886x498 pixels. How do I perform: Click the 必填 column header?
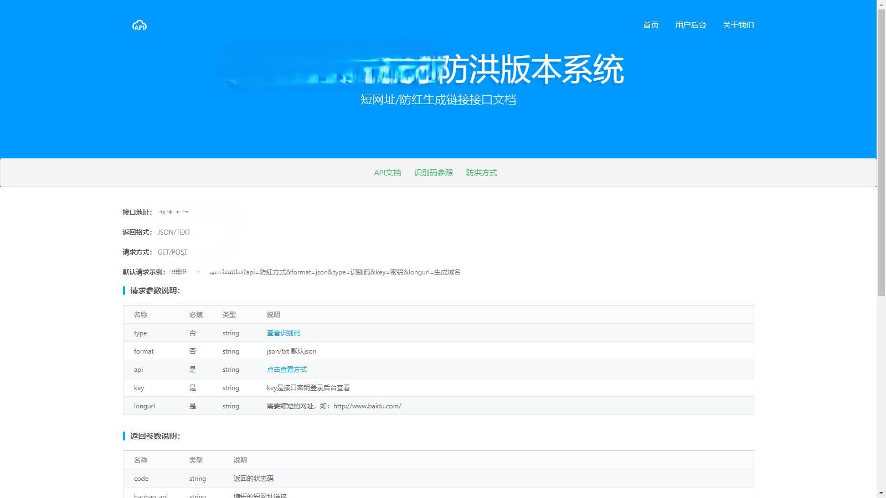click(x=196, y=315)
